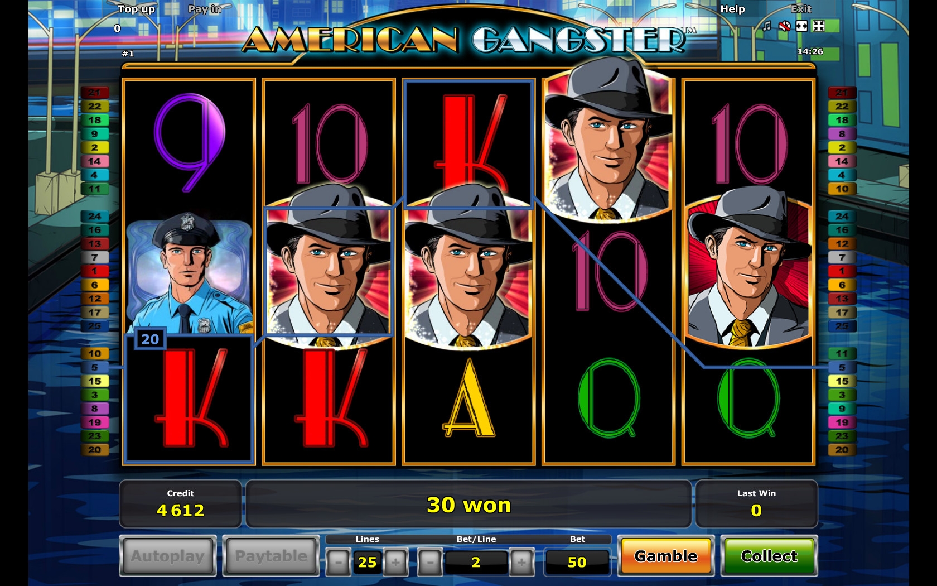Open the Paytable

click(271, 556)
